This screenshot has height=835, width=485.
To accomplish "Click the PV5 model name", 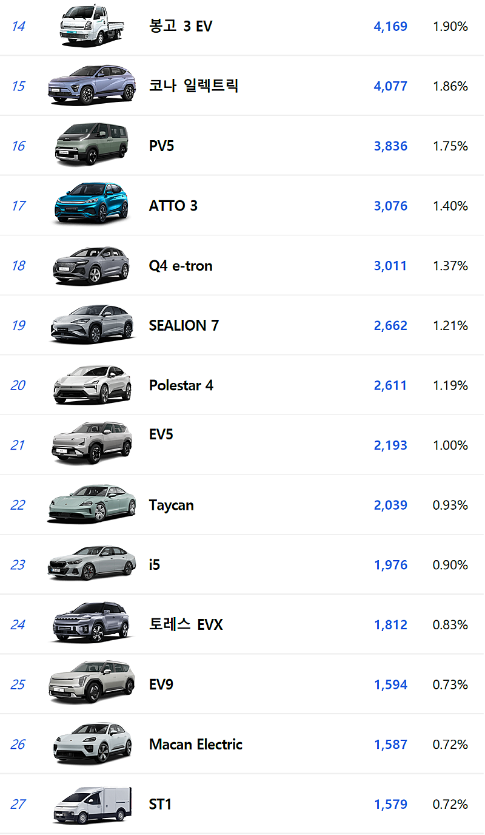I will click(x=161, y=146).
